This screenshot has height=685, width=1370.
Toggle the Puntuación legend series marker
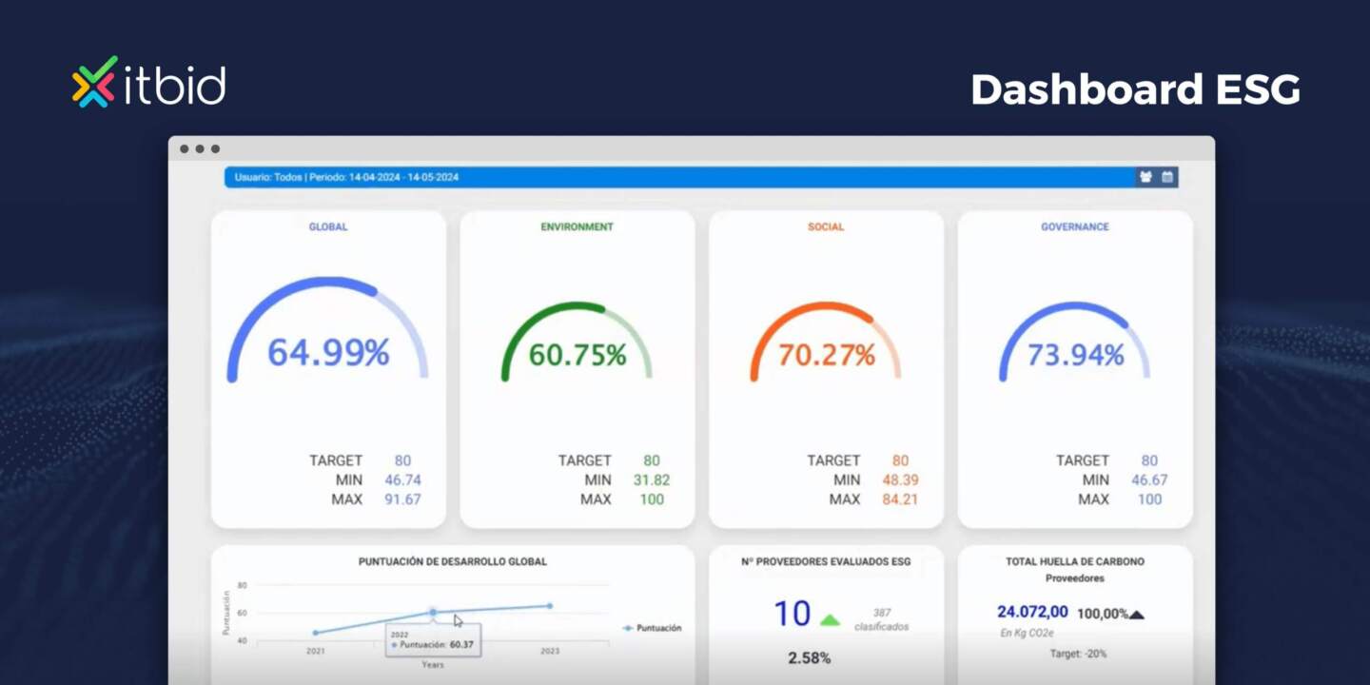click(x=628, y=628)
